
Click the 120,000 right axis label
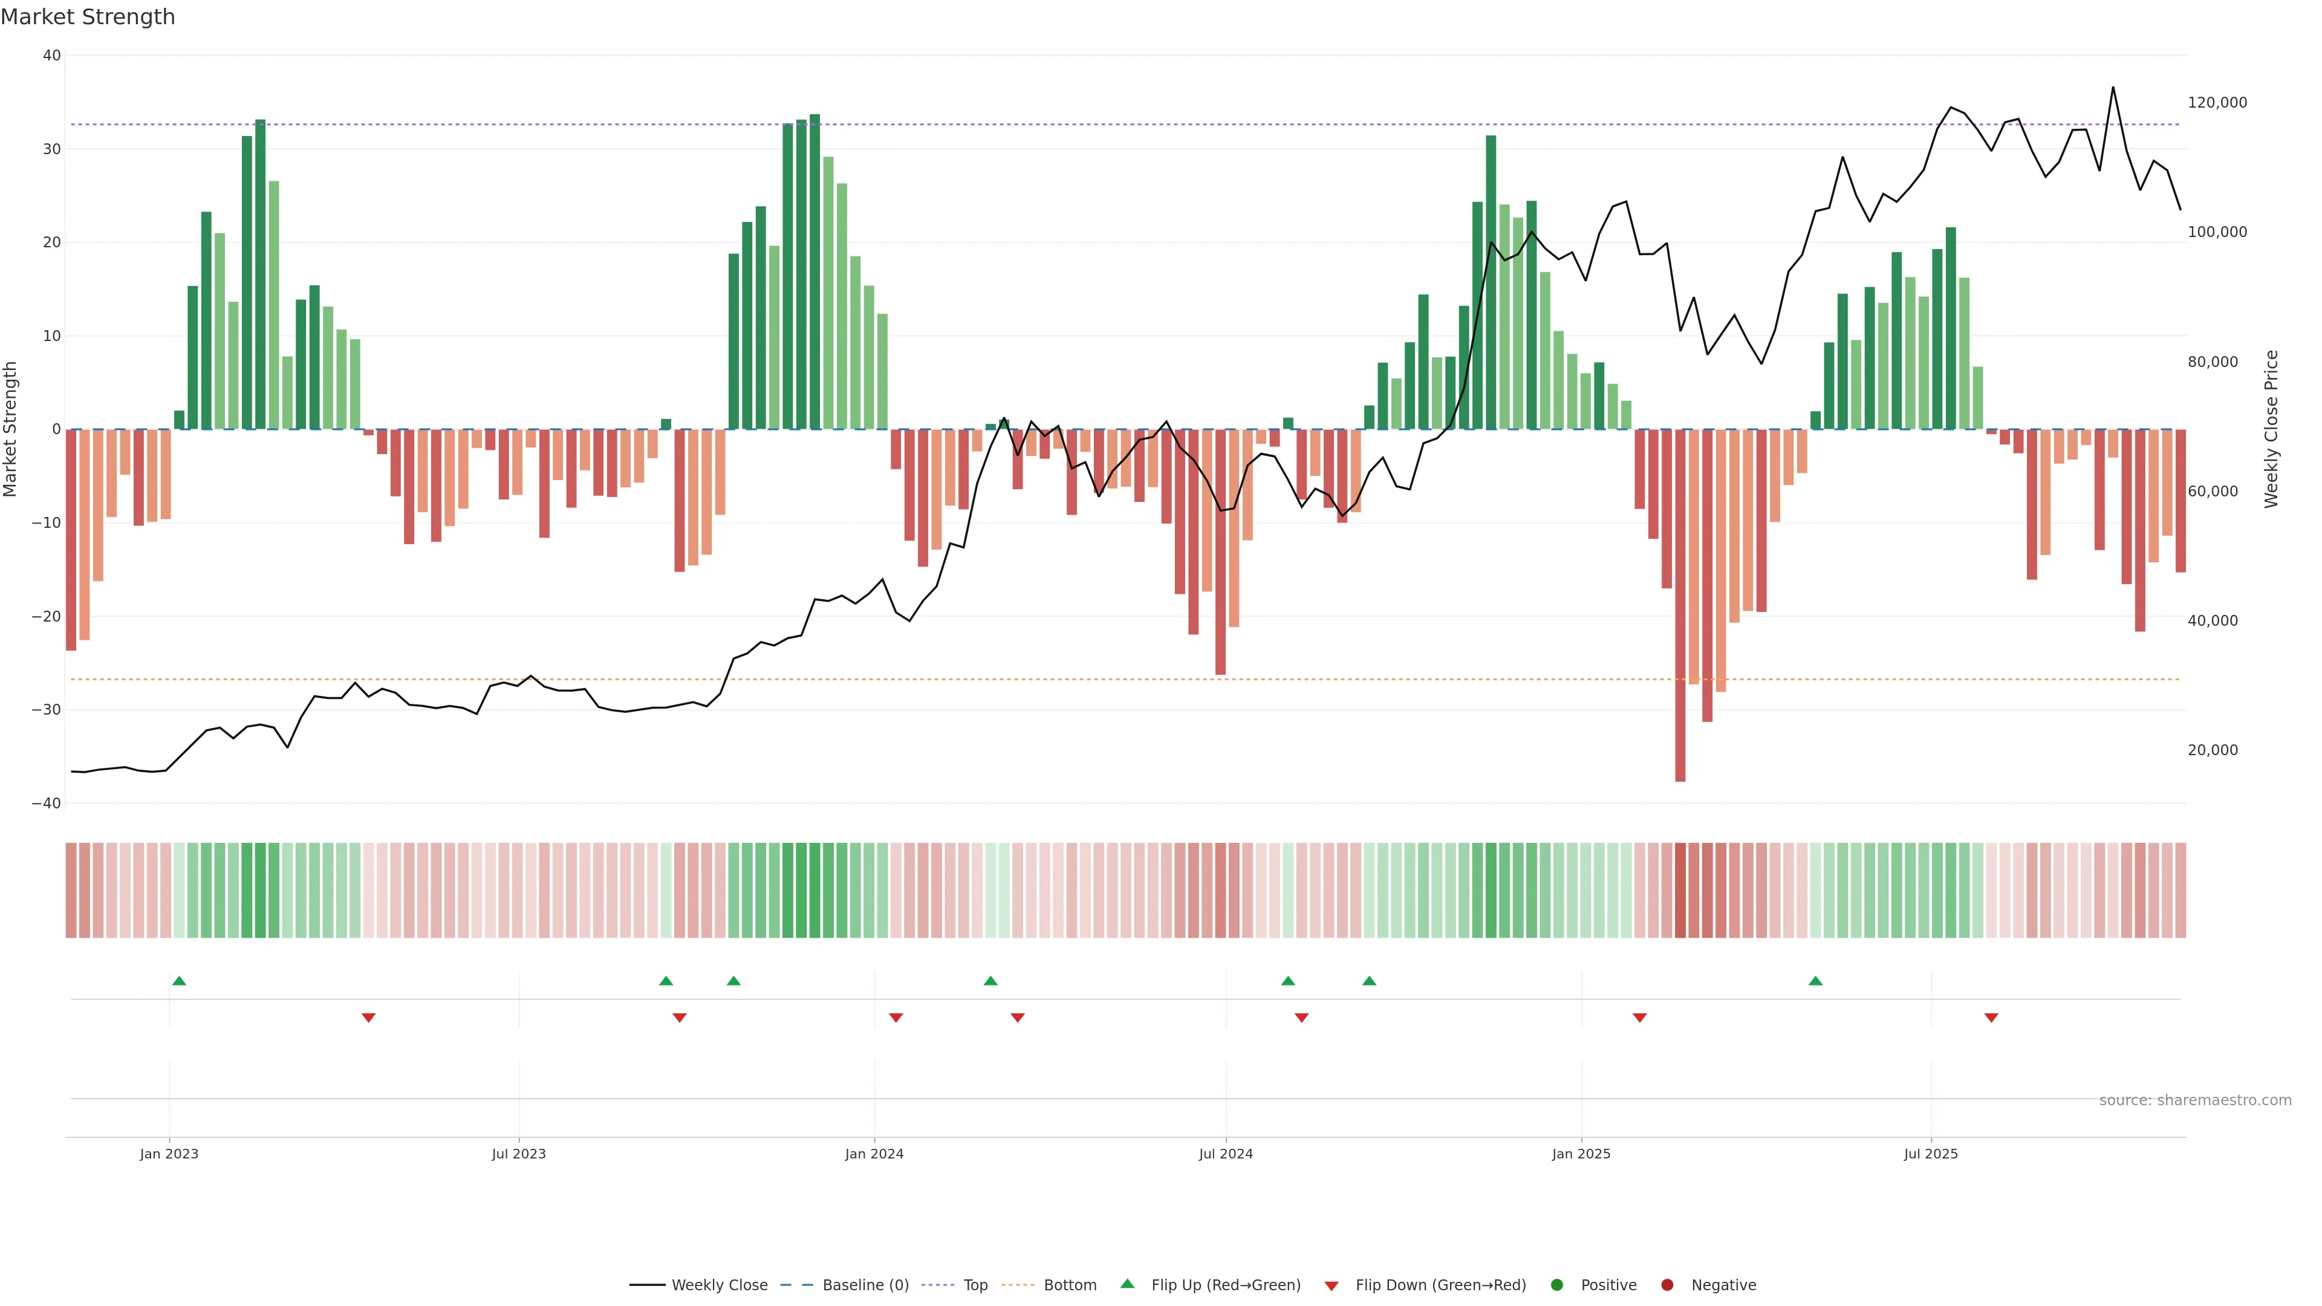[2217, 103]
